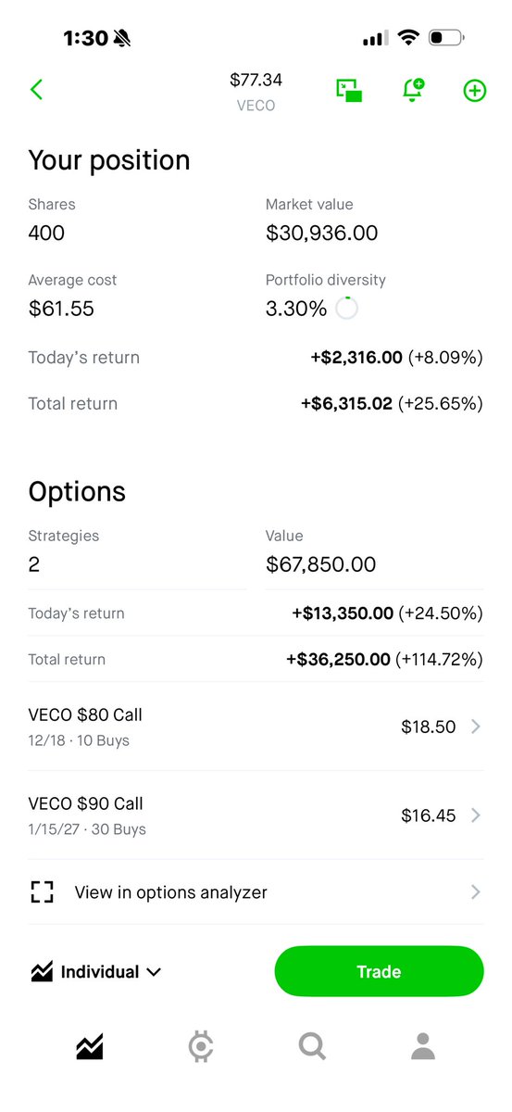The image size is (512, 1112).
Task: Tap the green back arrow
Action: click(36, 90)
